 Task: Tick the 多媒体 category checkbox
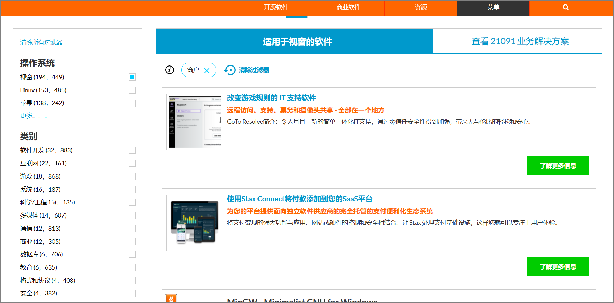[x=132, y=215]
